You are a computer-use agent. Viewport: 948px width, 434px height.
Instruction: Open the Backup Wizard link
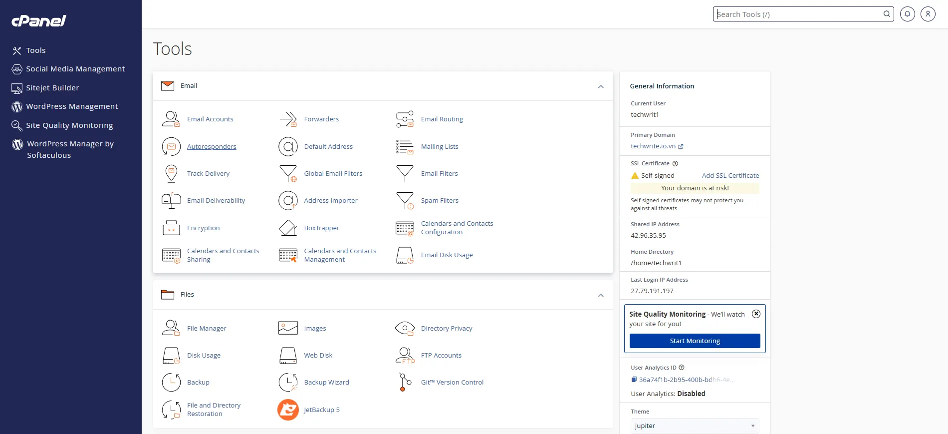(x=326, y=382)
